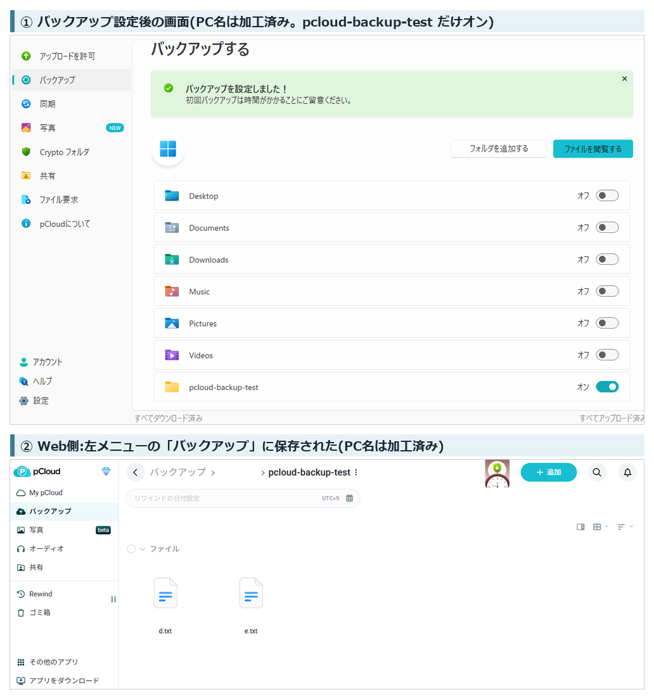Toggle backup for Downloads folder
The height and width of the screenshot is (699, 654).
click(x=607, y=260)
